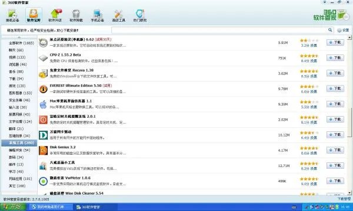
Task: Click the EVEREST Ultimate Edition app icon
Action: (x=43, y=89)
